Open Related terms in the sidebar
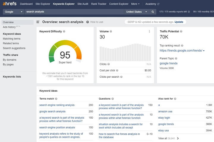This screenshot has height=142, width=214. point(11,43)
